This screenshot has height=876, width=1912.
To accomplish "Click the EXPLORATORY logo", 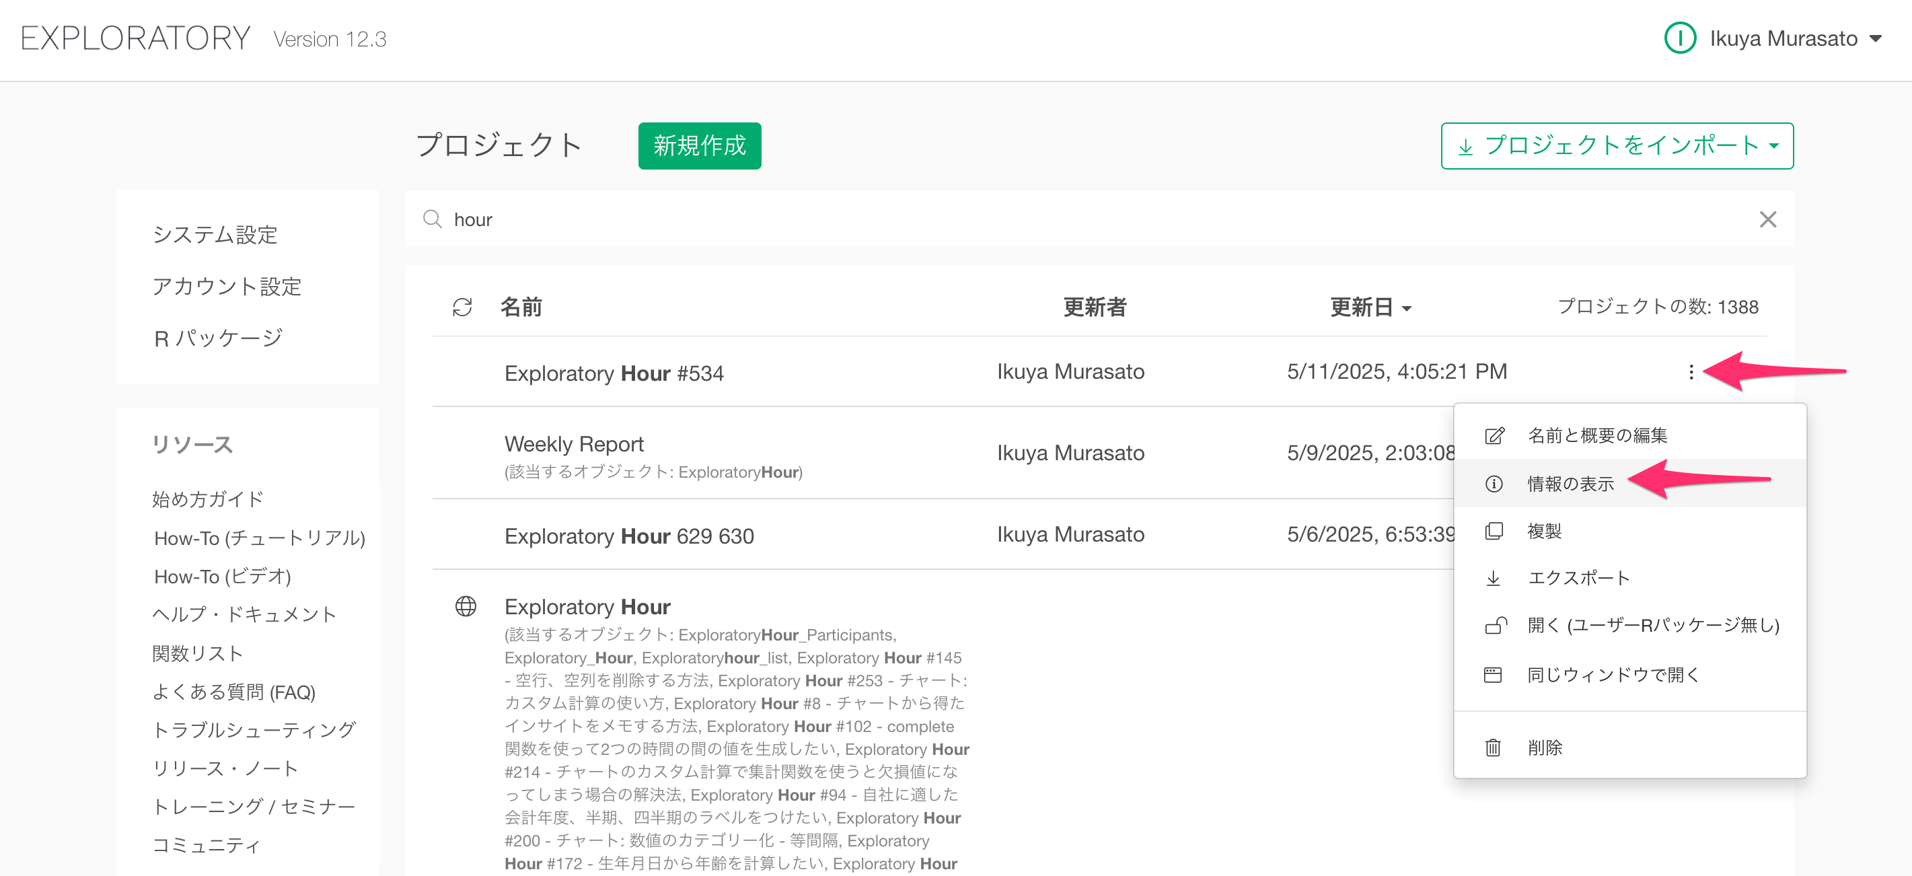I will tap(136, 38).
